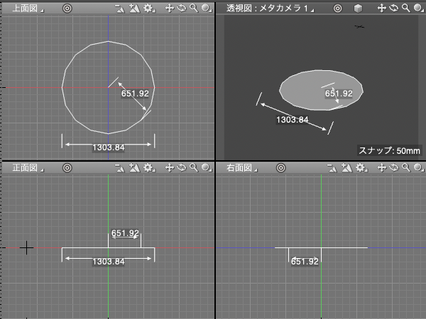
Task: Click the rotate icon in the top view header
Action: pos(181,9)
